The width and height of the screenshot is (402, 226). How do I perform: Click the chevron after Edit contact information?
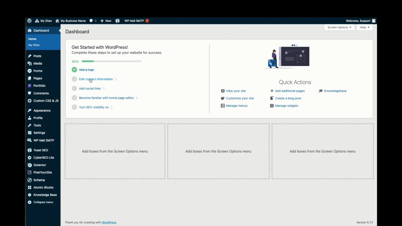click(x=116, y=79)
